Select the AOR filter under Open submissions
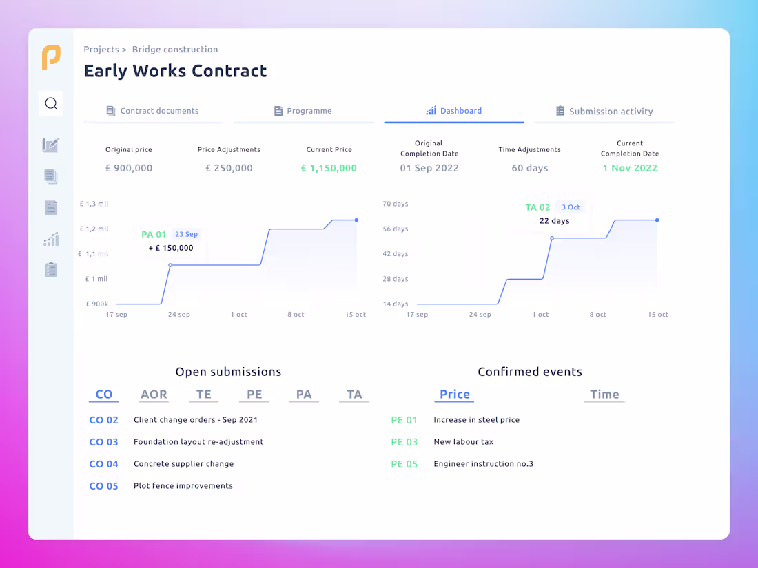The height and width of the screenshot is (568, 758). [154, 394]
